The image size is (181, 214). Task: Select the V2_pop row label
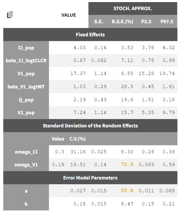26,113
